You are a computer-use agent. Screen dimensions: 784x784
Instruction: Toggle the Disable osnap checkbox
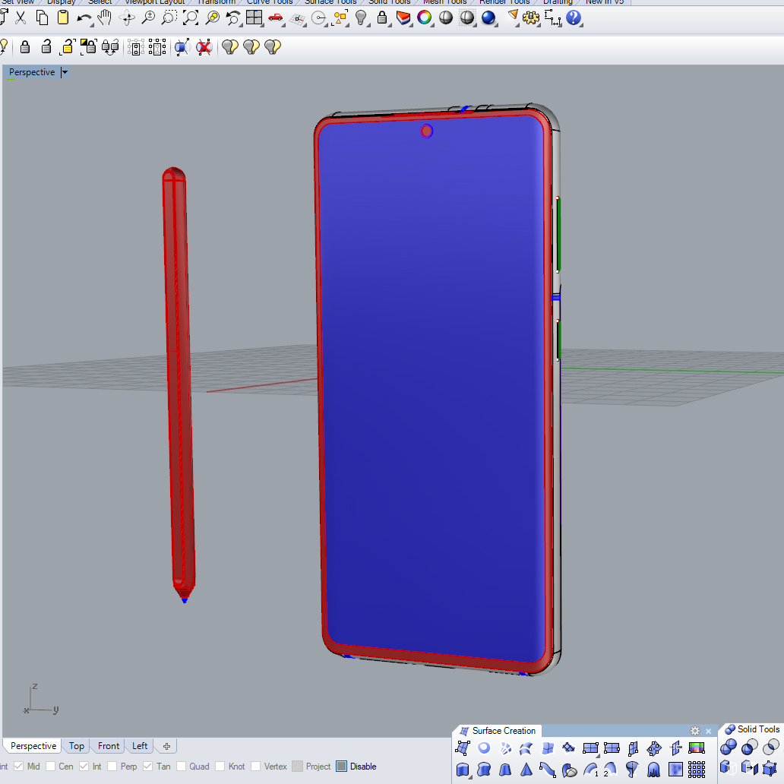(x=342, y=767)
